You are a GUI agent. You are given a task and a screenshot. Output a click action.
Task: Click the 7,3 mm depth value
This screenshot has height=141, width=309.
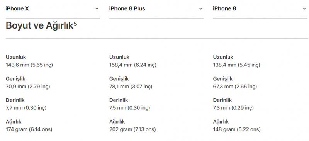click(233, 108)
